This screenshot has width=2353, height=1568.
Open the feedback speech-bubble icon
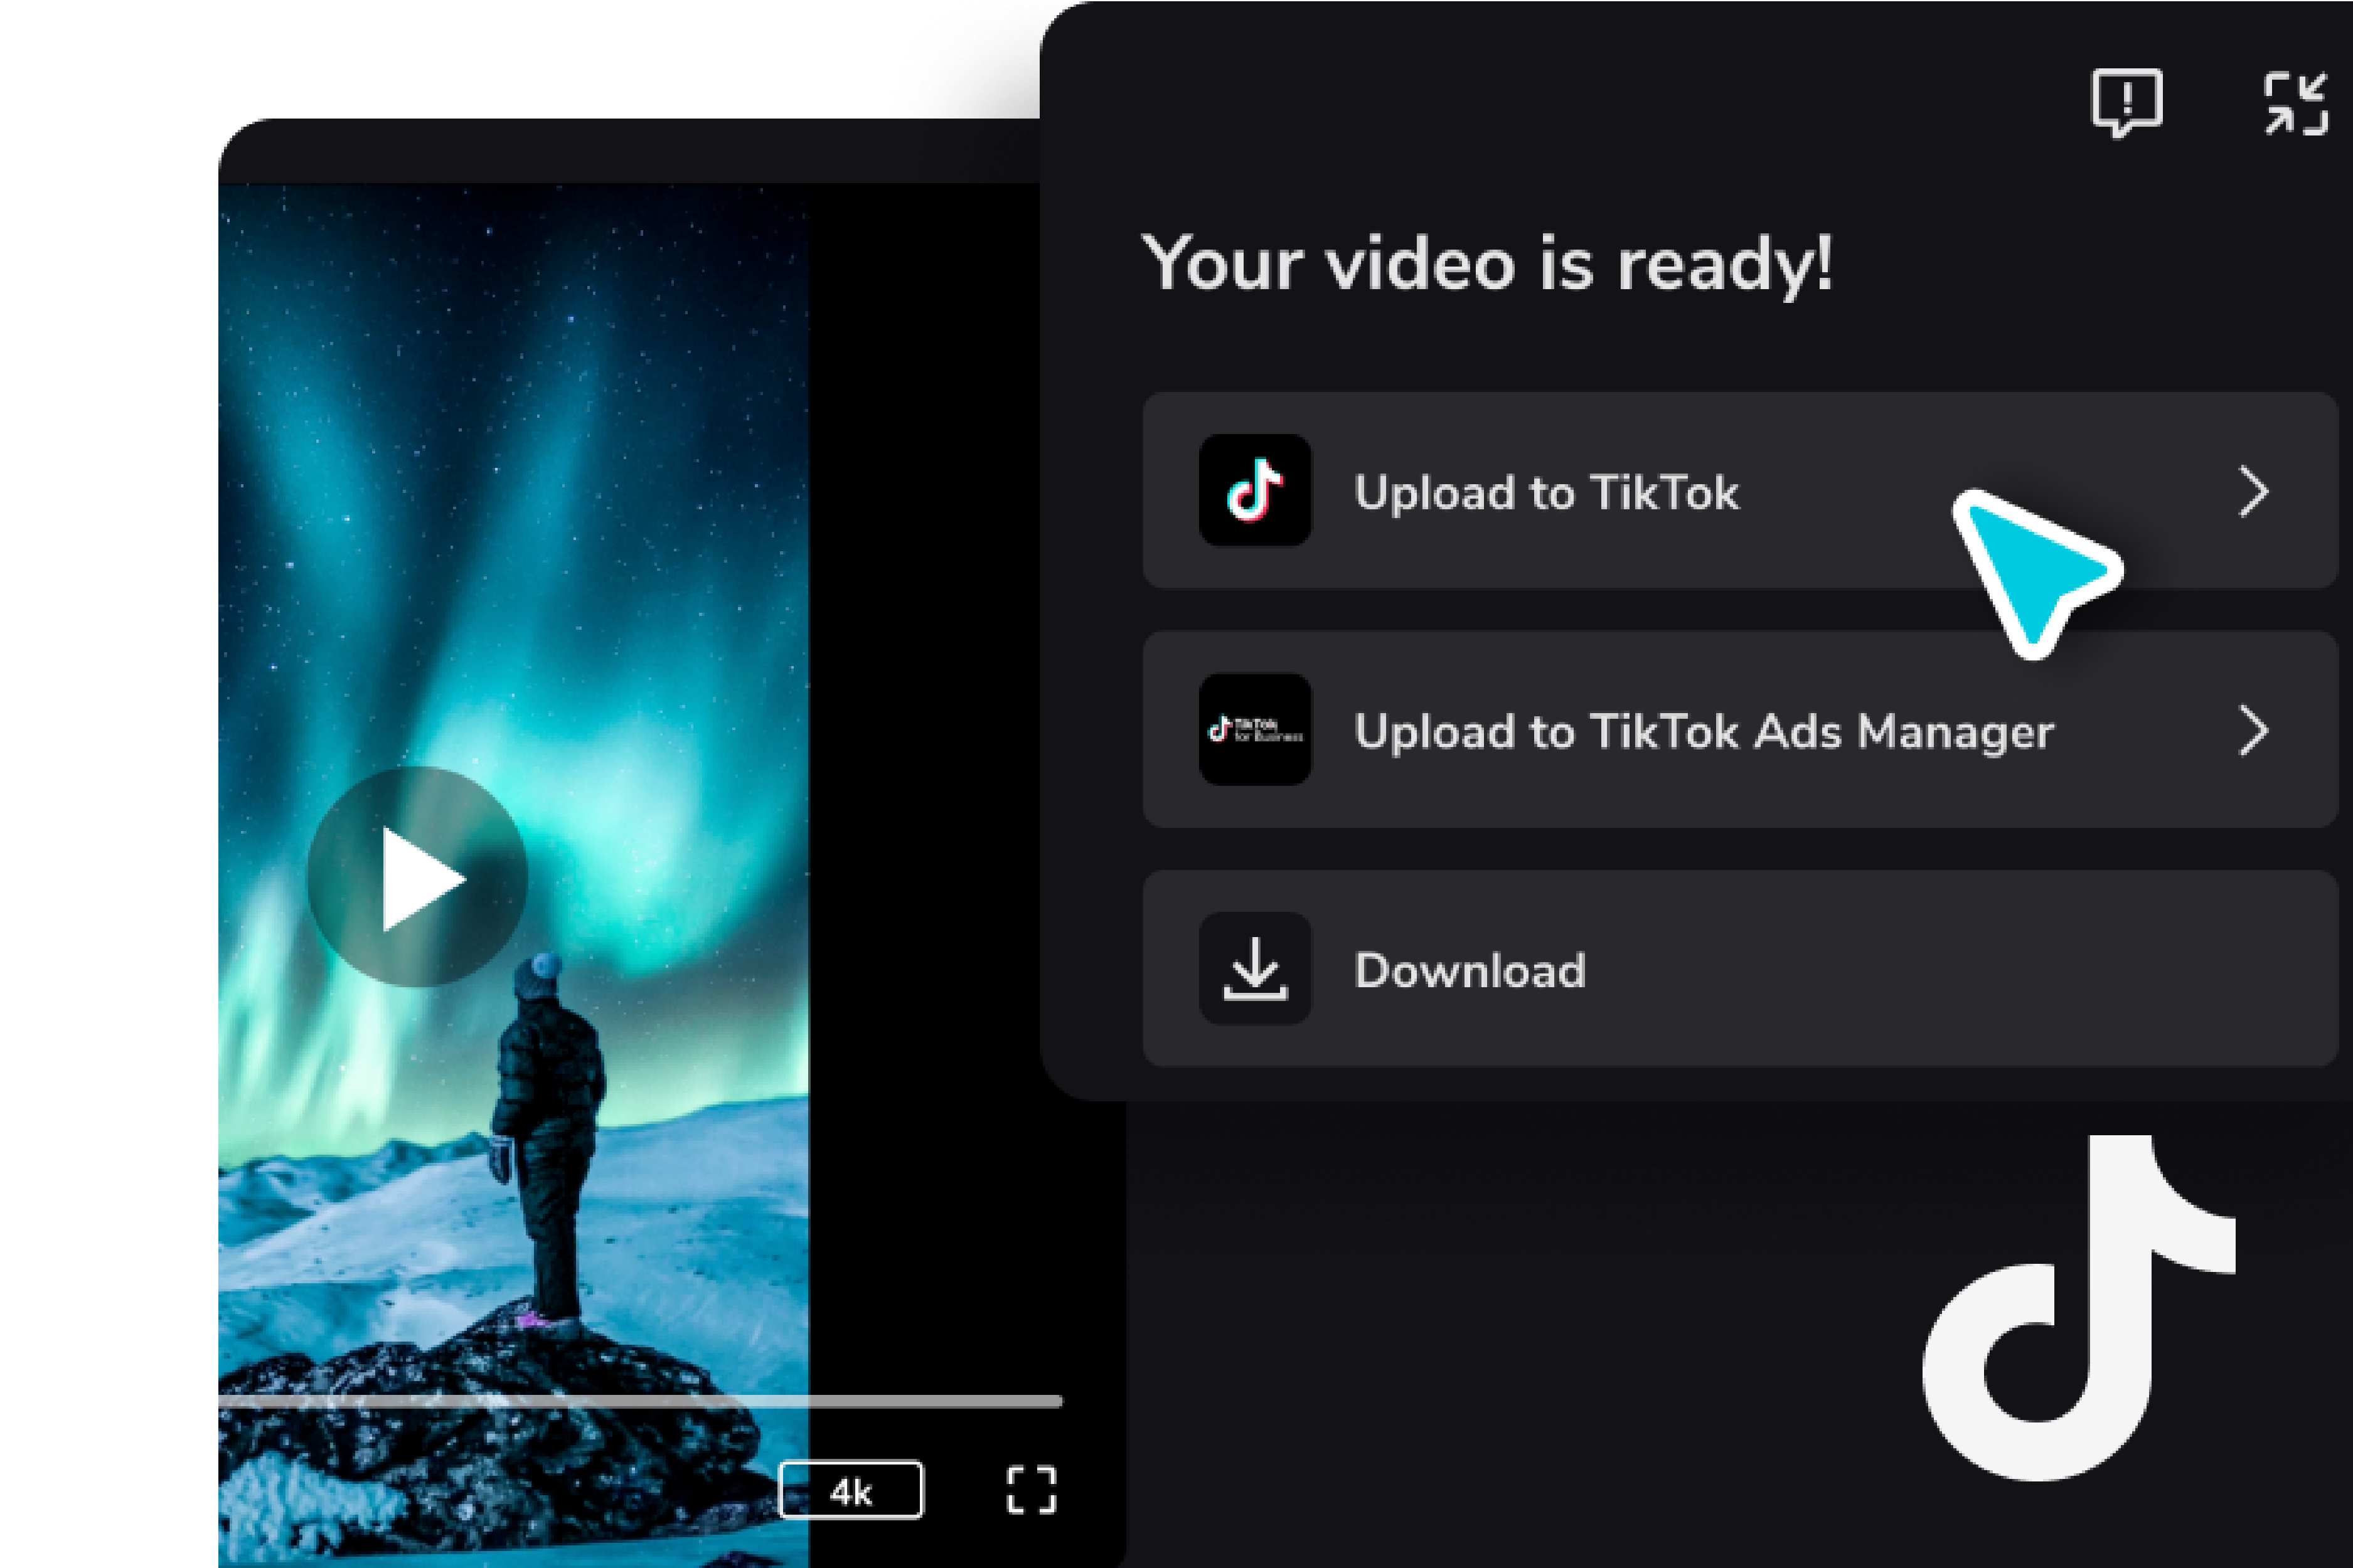pyautogui.click(x=2126, y=103)
